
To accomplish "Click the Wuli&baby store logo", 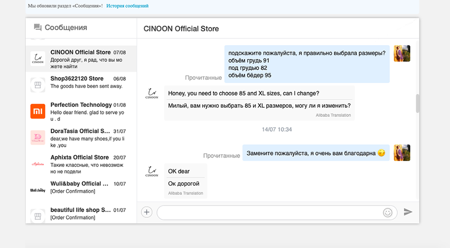I will click(38, 190).
